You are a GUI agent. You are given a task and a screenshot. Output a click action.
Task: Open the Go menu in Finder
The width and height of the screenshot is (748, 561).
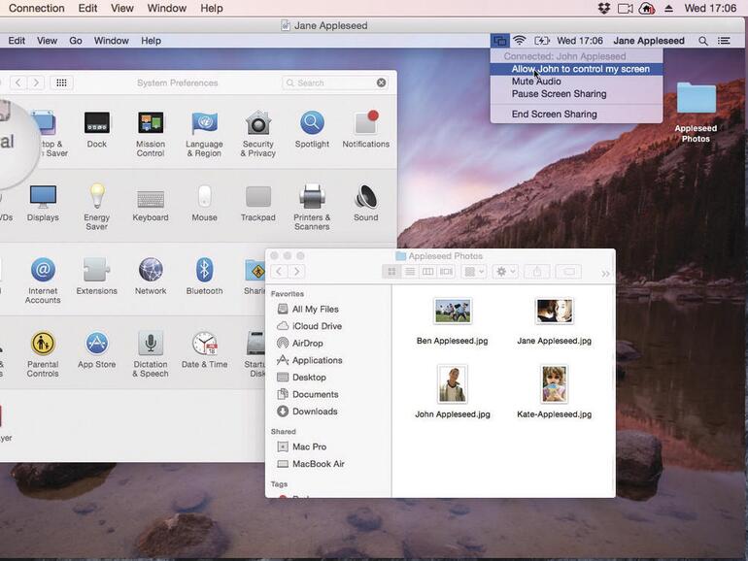[x=76, y=41]
